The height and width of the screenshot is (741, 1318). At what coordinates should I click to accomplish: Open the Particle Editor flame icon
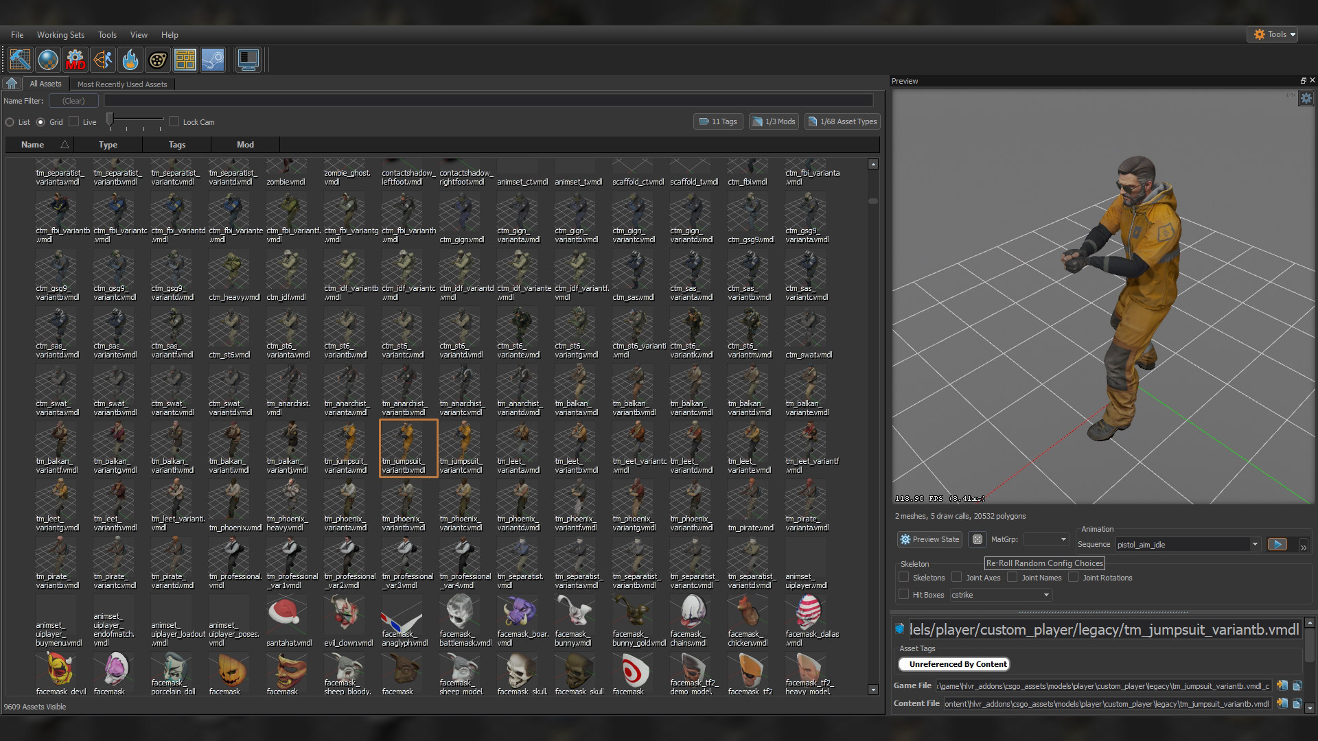point(130,60)
